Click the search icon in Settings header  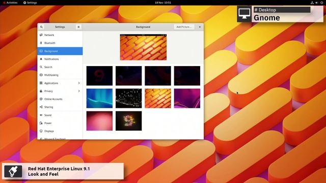tap(41, 27)
